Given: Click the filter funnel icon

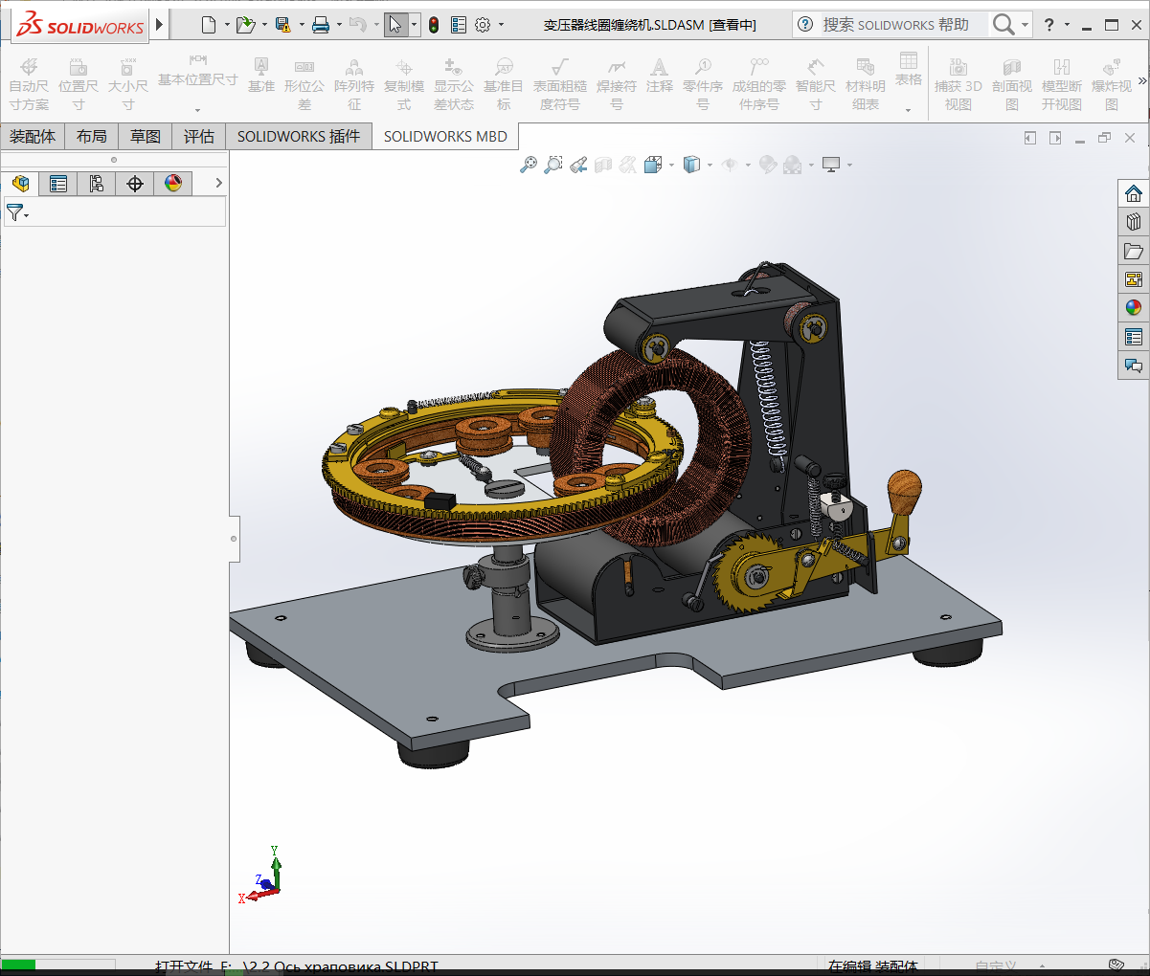Looking at the screenshot, I should click(x=14, y=212).
